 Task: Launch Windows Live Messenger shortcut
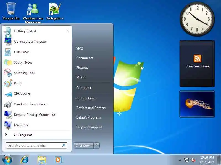[33, 13]
